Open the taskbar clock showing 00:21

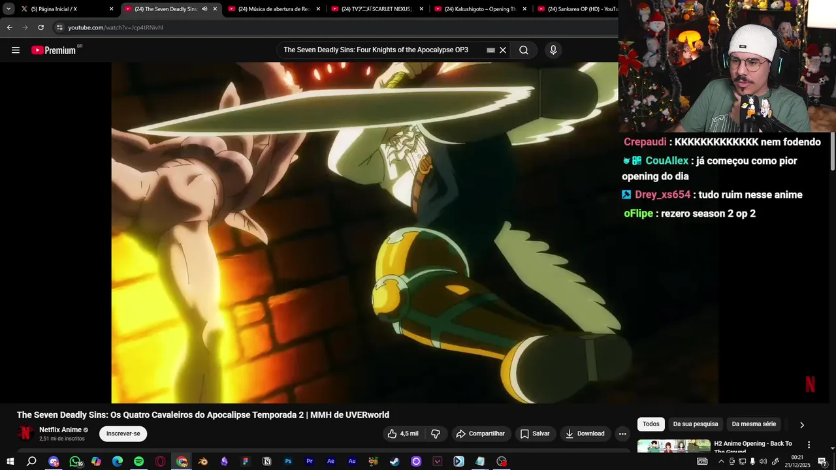click(x=797, y=462)
